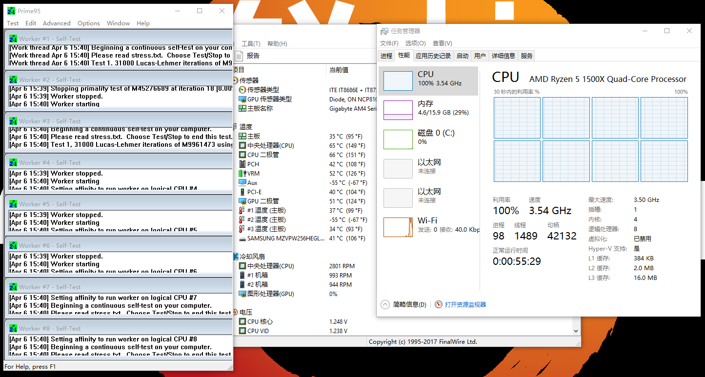Open the 查看(V) menu in Task Manager
705x377 pixels.
[442, 43]
